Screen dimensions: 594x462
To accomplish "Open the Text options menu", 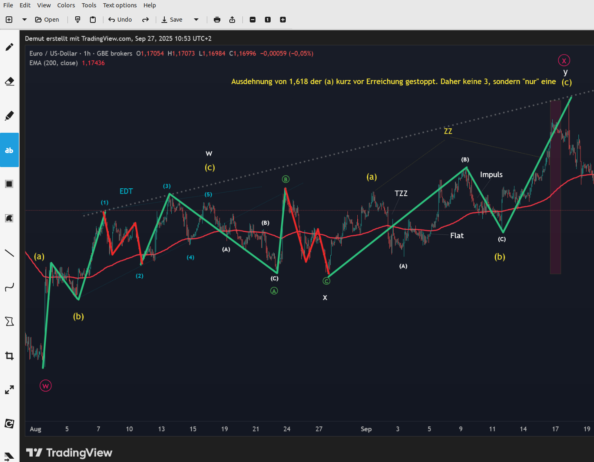I will 120,5.
